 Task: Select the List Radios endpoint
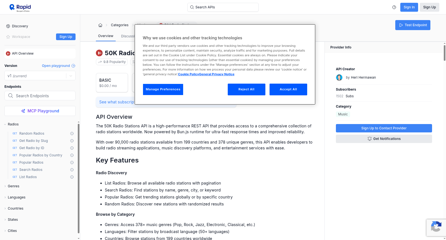pos(28,177)
